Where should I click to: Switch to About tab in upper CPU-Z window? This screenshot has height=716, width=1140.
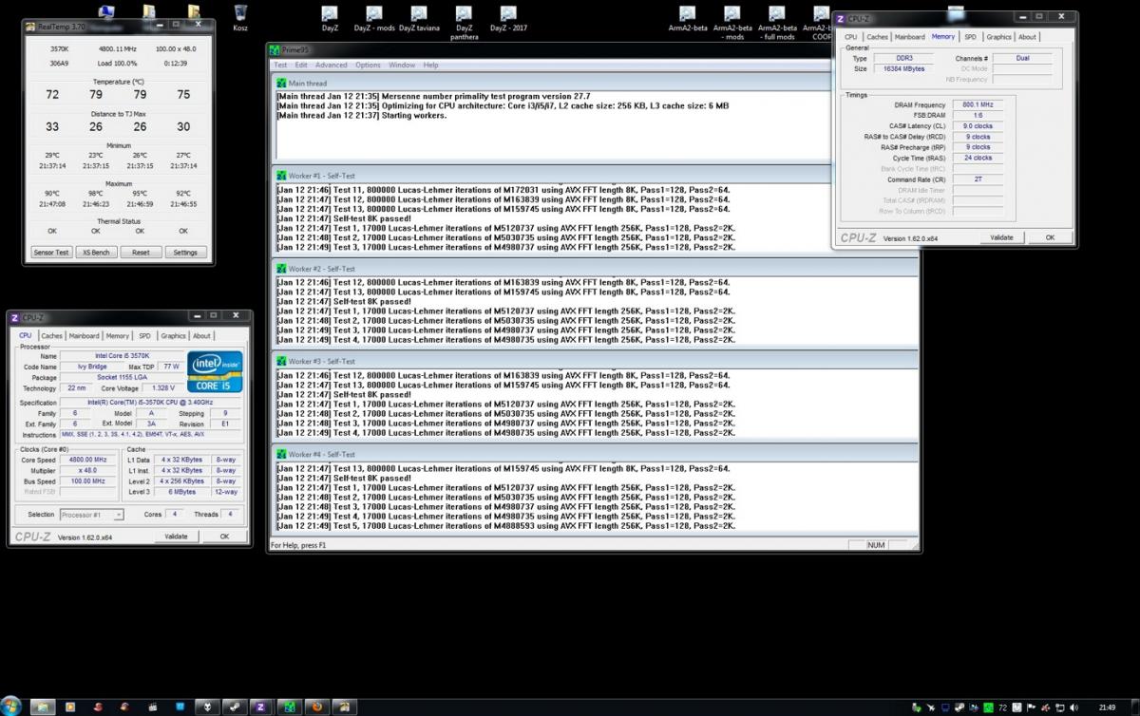coord(1027,37)
